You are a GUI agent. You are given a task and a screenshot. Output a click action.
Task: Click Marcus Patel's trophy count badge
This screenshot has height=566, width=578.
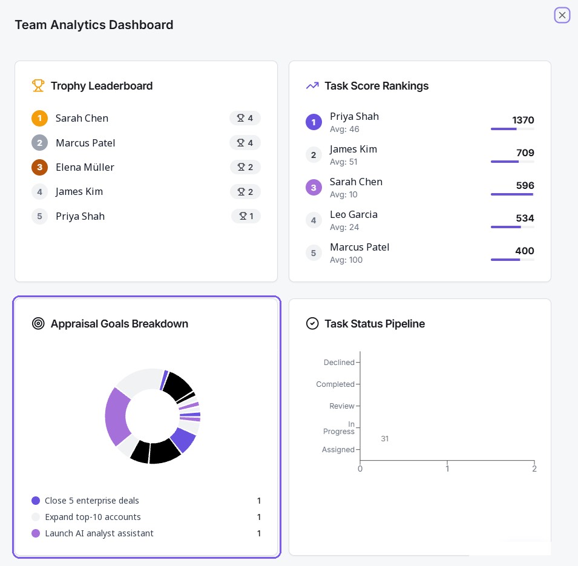(245, 143)
